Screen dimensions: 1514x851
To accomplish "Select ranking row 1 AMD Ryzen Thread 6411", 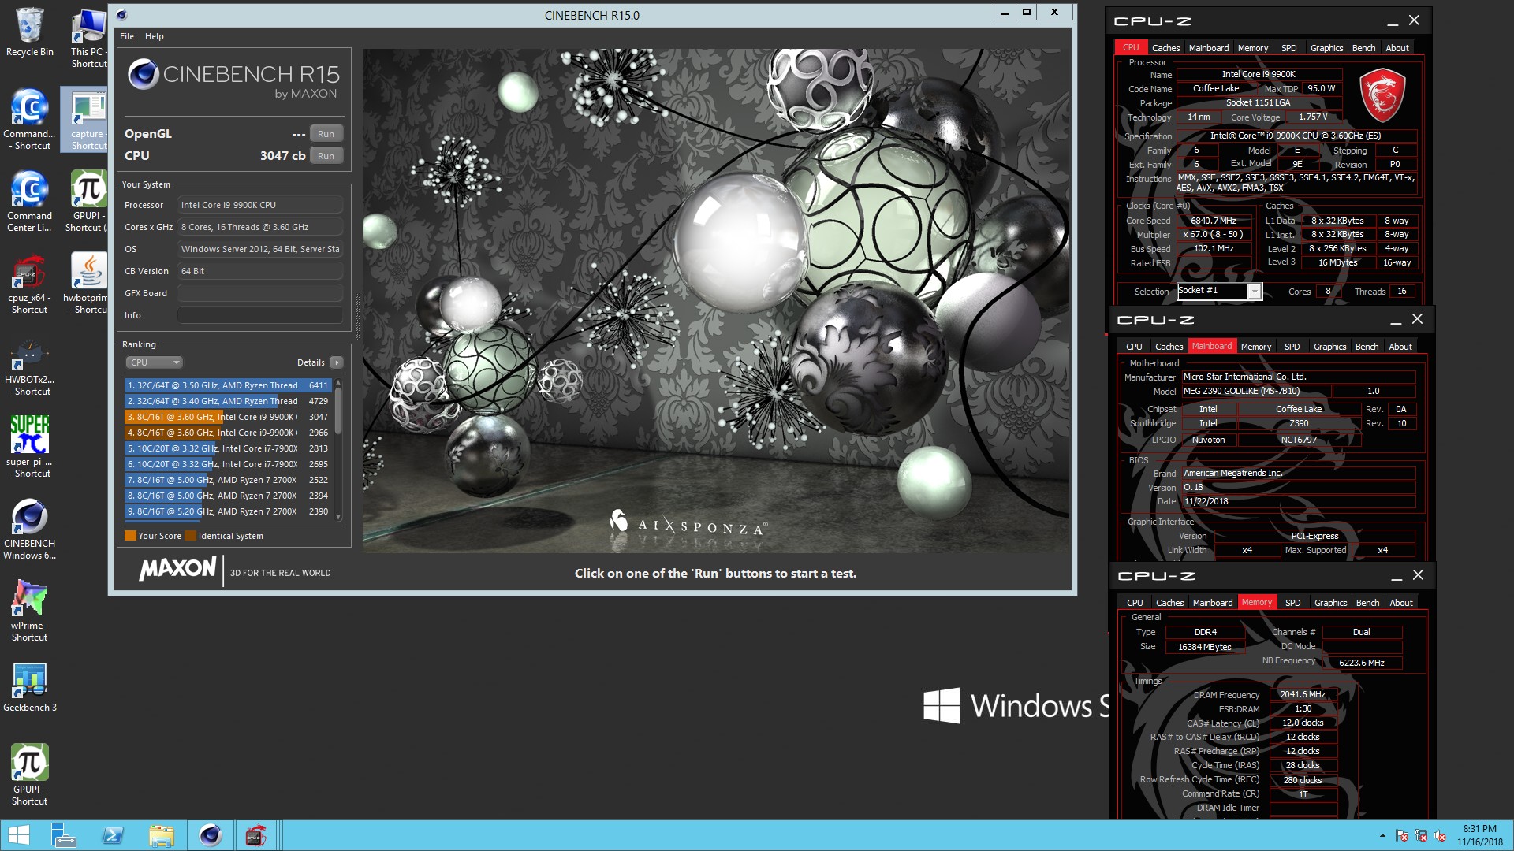I will [x=227, y=385].
